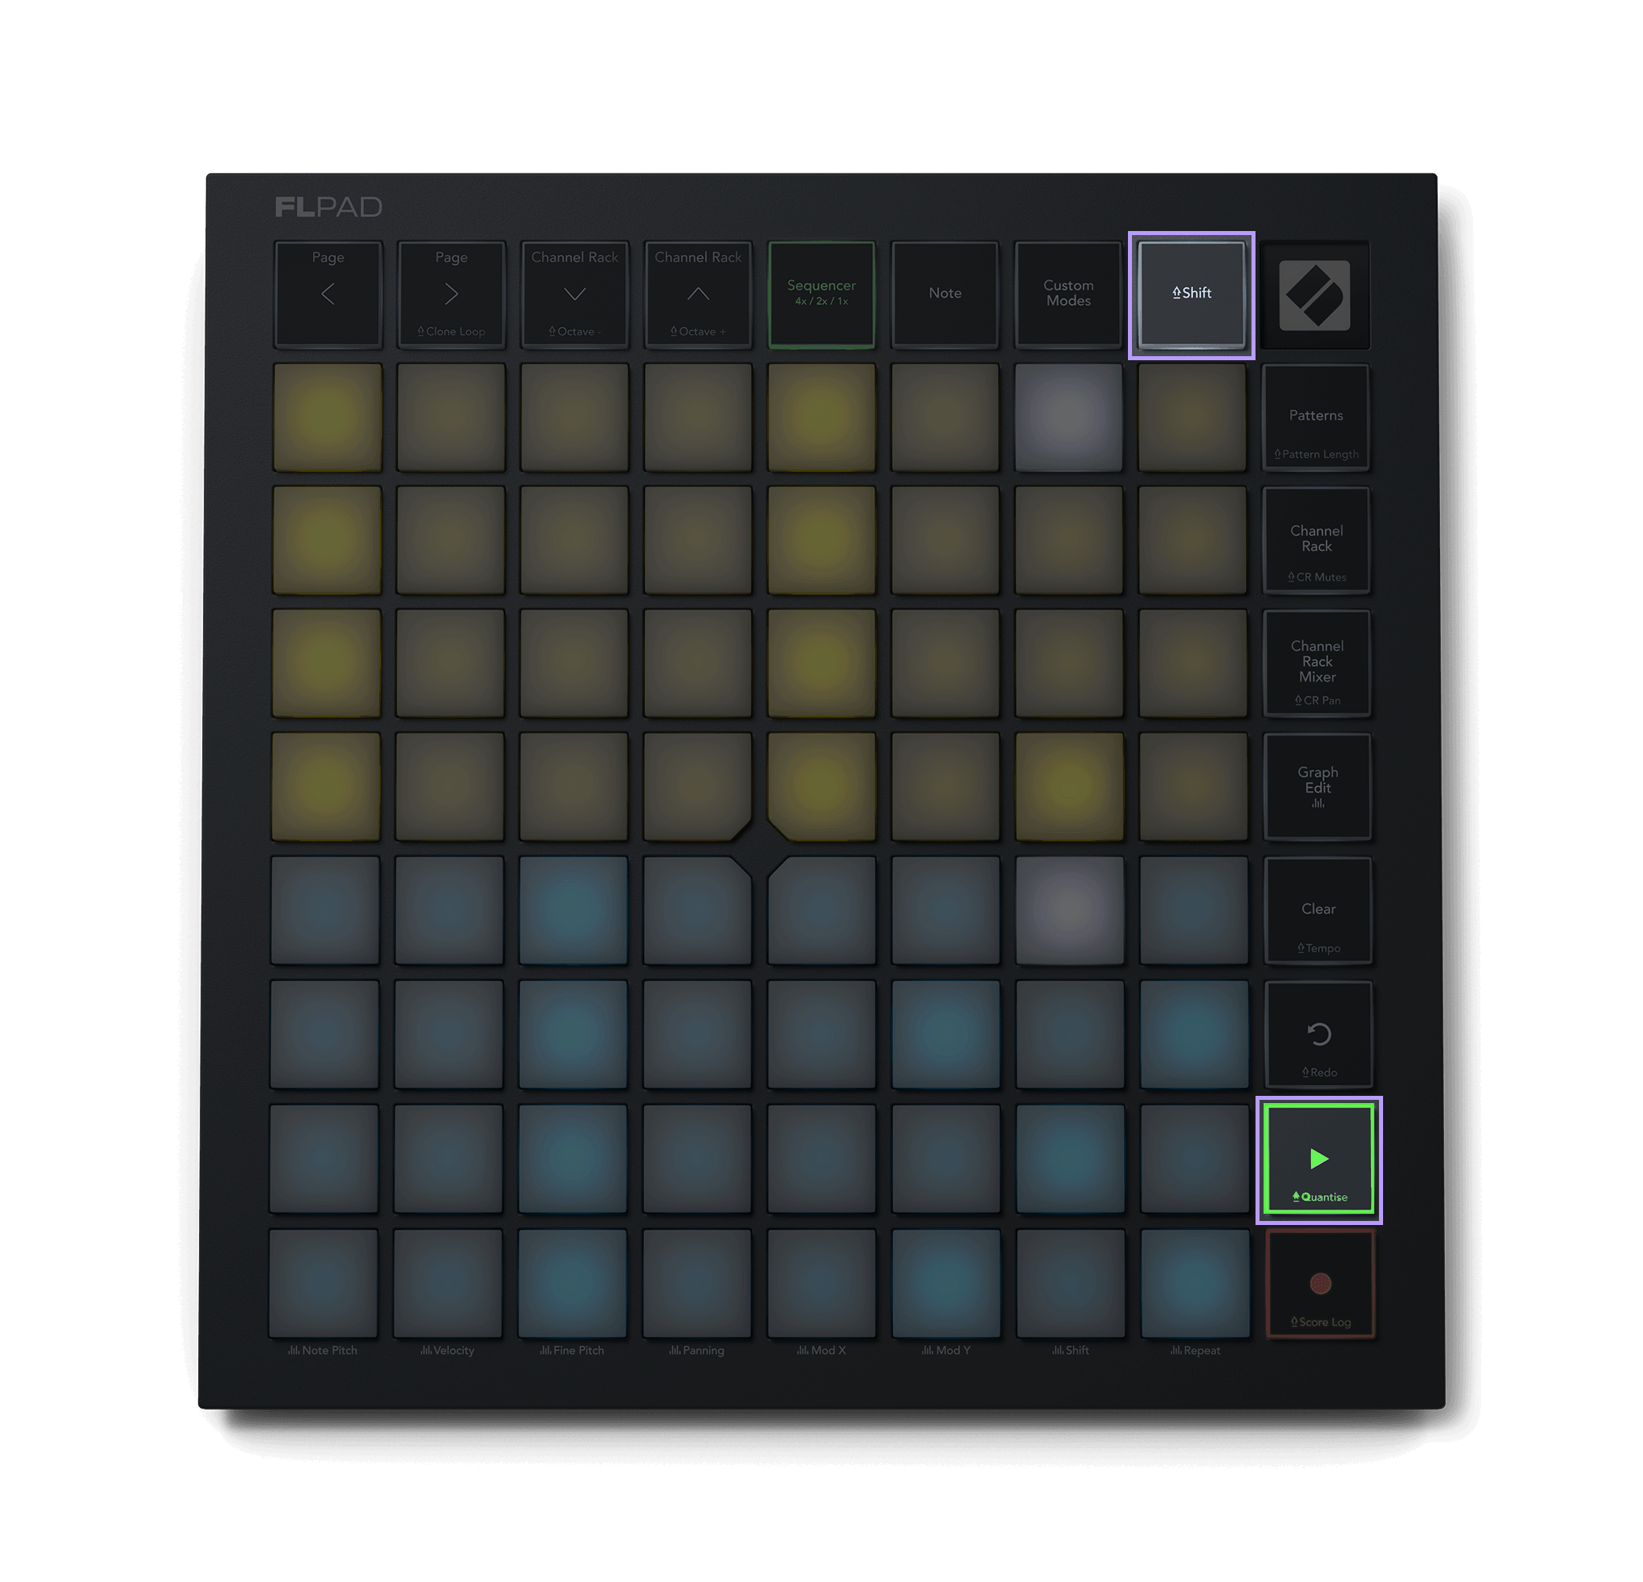This screenshot has width=1643, height=1582.
Task: Tap the bottom-row pad labeled Shift
Action: (1070, 1283)
